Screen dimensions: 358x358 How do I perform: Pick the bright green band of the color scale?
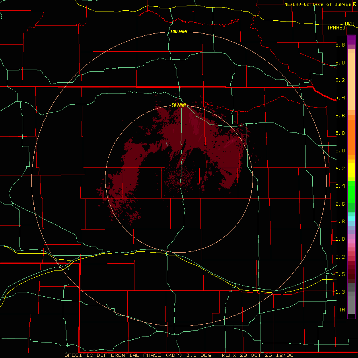[351, 193]
